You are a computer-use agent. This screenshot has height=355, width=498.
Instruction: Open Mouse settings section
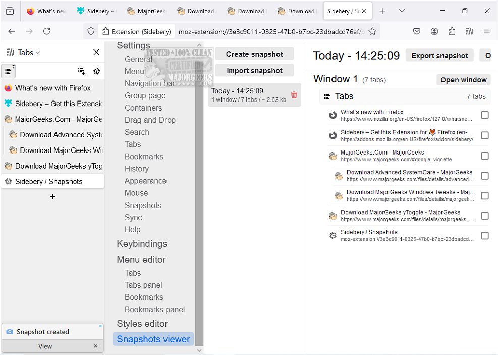(136, 193)
